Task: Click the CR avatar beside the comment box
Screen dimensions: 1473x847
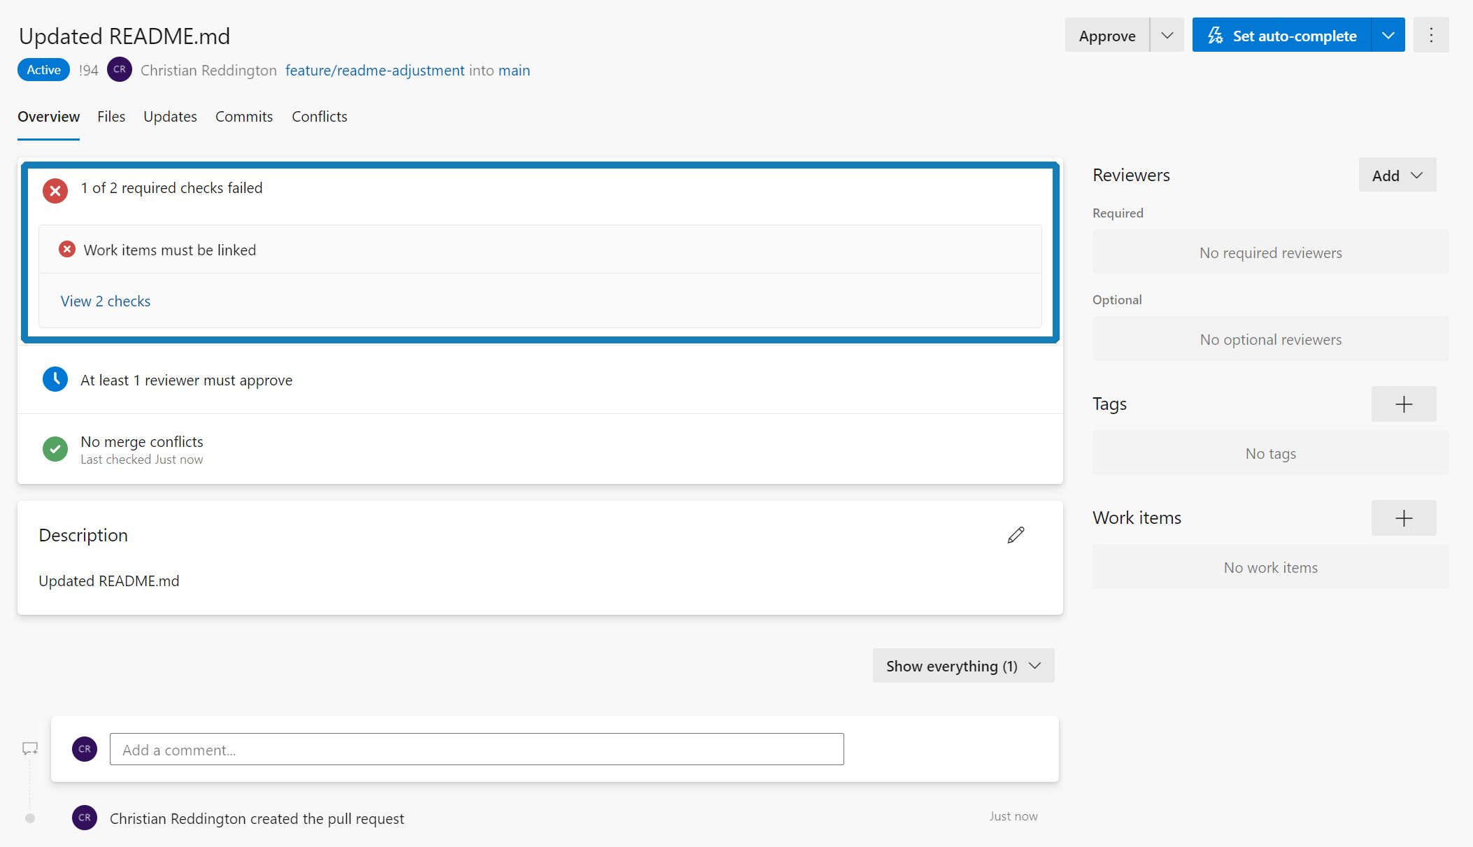Action: (x=85, y=748)
